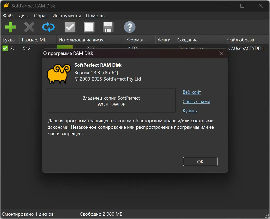Delete the selected RAM disk
This screenshot has height=219, width=270.
29,27
